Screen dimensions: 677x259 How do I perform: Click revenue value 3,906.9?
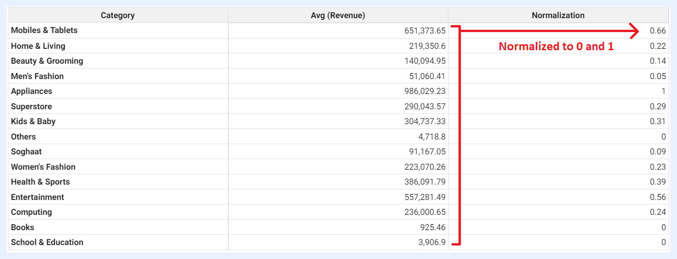click(x=431, y=243)
